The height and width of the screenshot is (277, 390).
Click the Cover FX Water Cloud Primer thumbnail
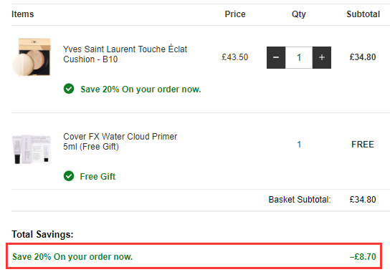click(x=32, y=149)
